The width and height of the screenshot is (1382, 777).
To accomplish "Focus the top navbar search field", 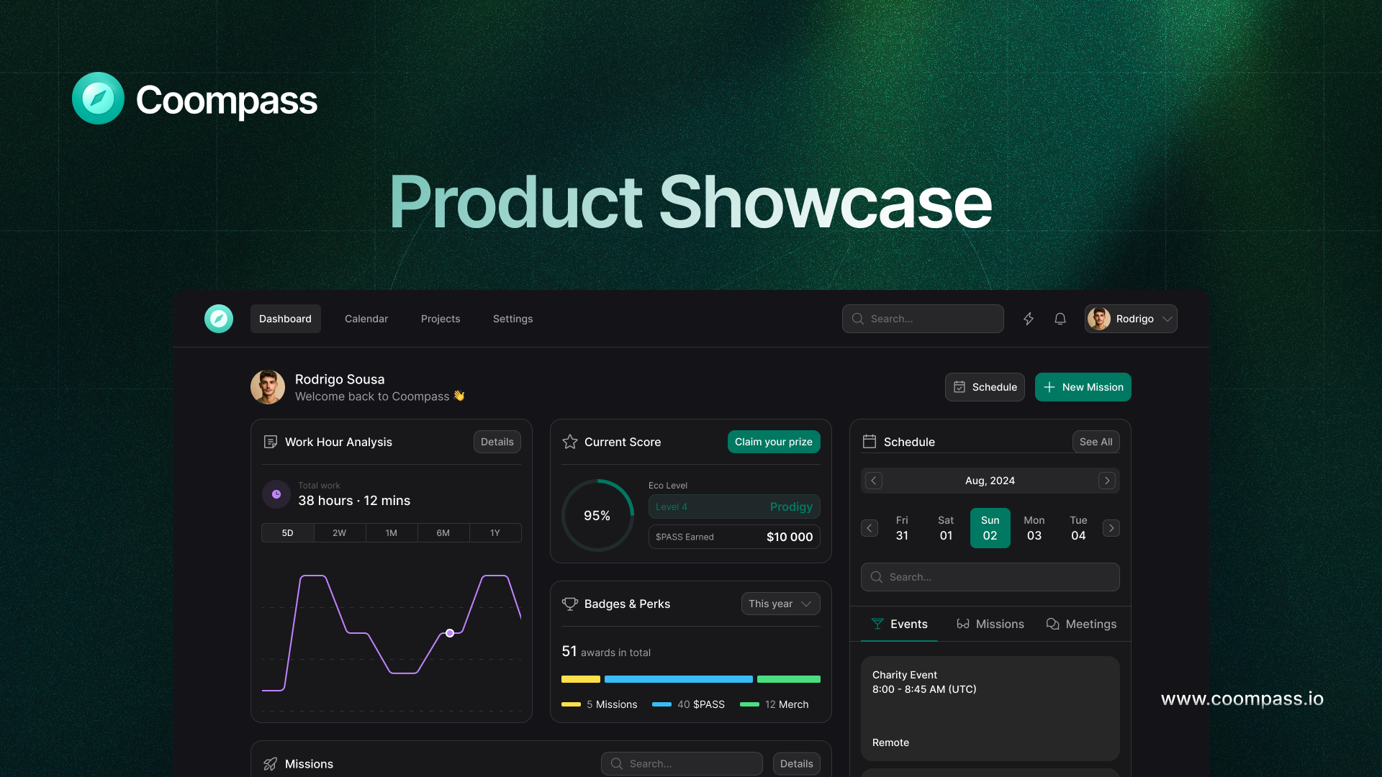I will click(923, 319).
